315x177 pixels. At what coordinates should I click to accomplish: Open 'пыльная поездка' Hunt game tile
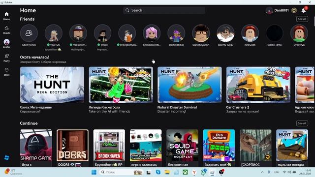point(292,146)
